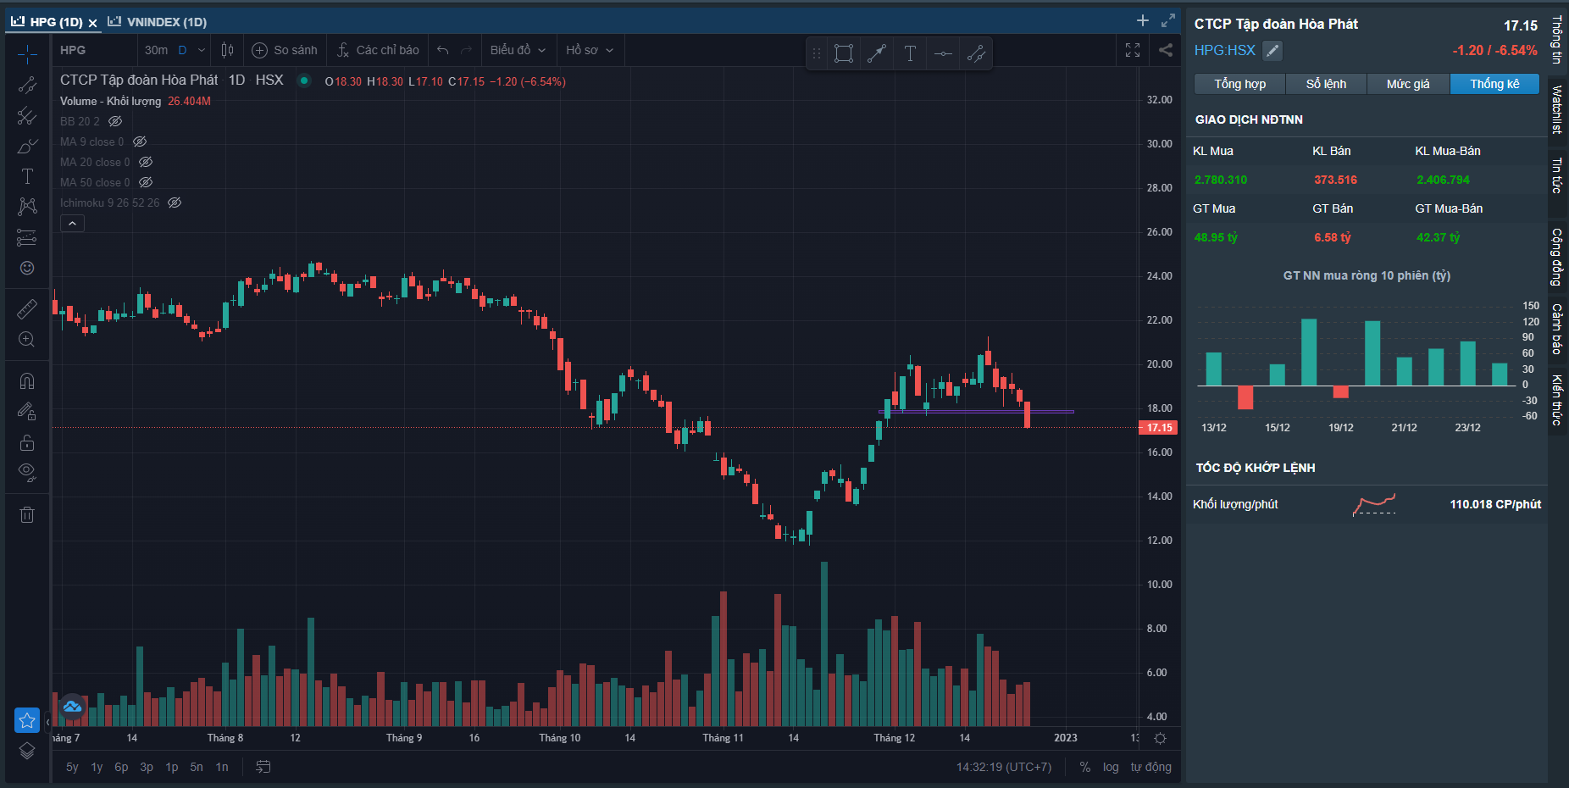Open candlestick chart style selector
This screenshot has width=1569, height=788.
pyautogui.click(x=227, y=50)
